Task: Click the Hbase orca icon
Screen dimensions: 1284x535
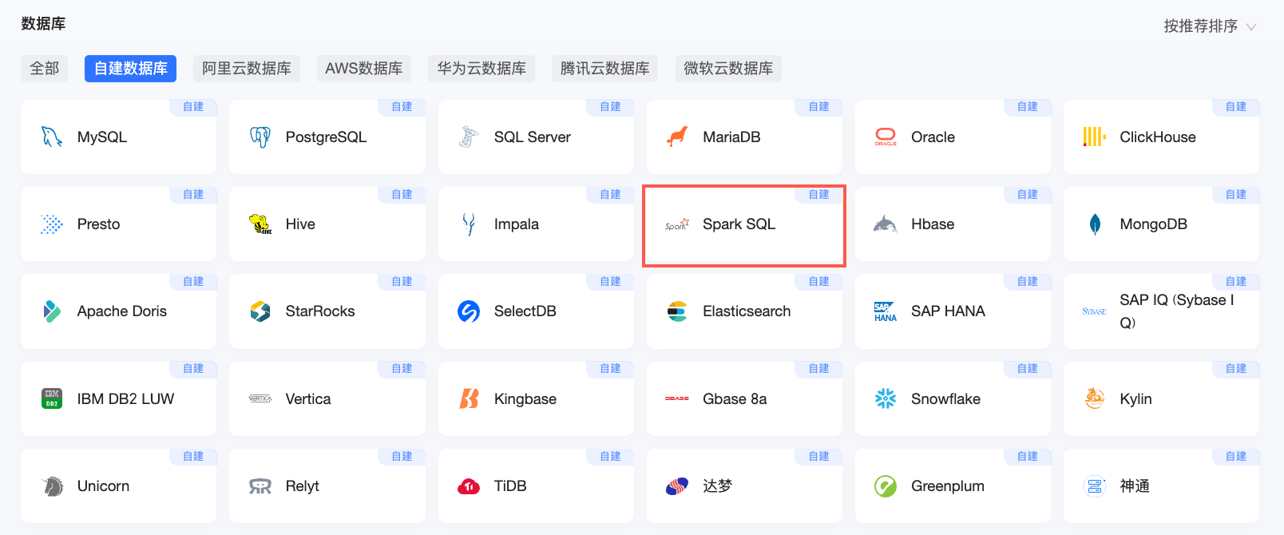Action: click(886, 224)
